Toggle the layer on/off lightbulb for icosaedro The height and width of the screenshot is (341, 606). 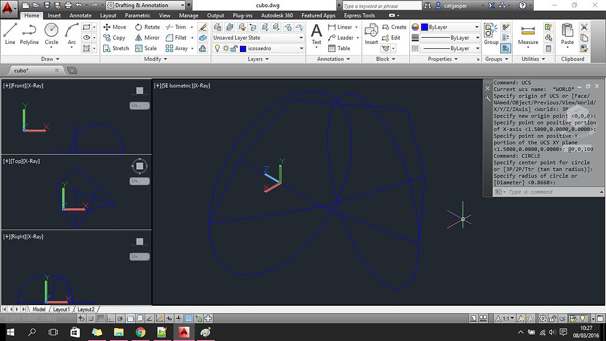217,48
